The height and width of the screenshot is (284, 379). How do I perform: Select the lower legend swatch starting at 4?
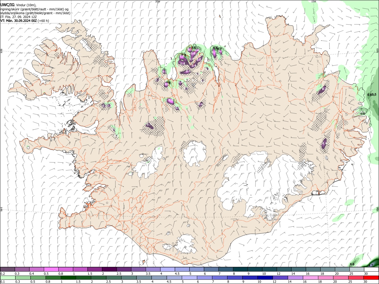click(159, 278)
